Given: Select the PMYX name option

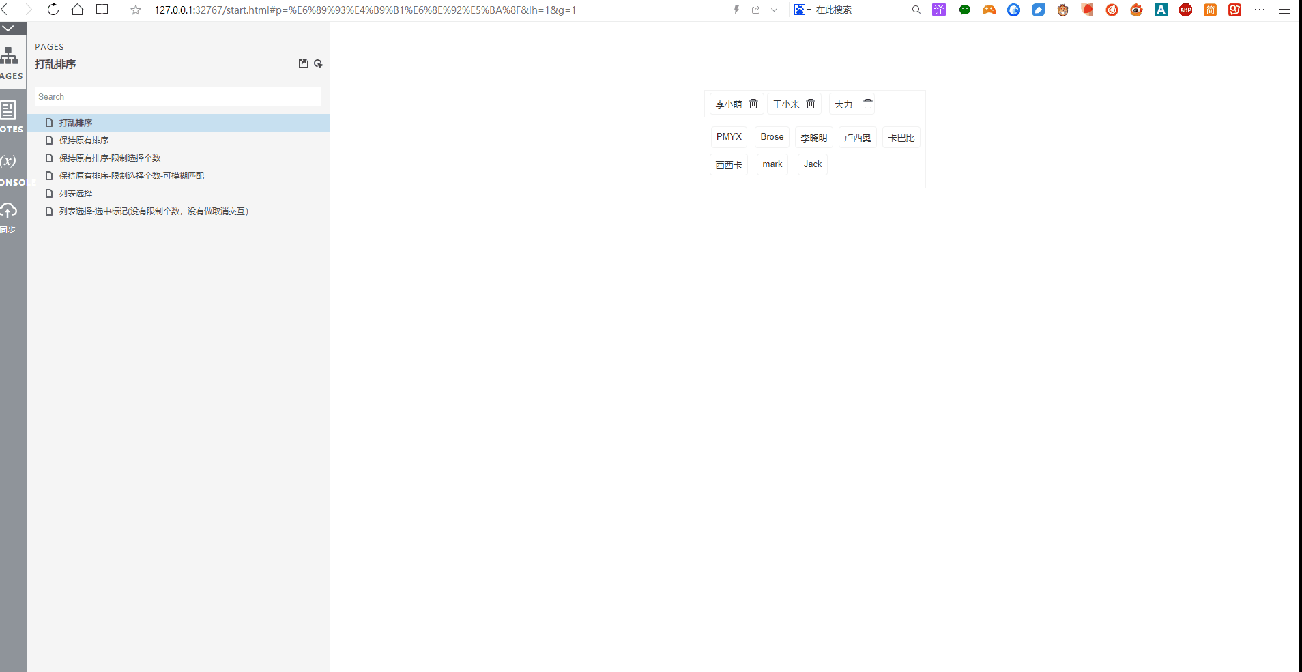Looking at the screenshot, I should (729, 137).
